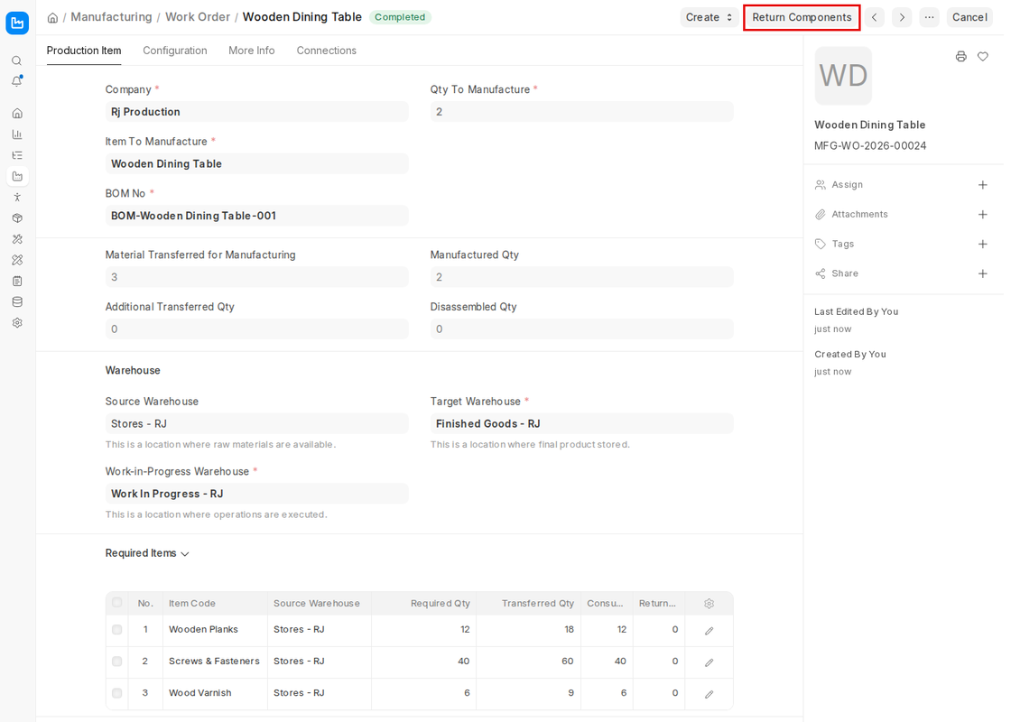
Task: Edit the Wooden Planks row
Action: tap(710, 631)
